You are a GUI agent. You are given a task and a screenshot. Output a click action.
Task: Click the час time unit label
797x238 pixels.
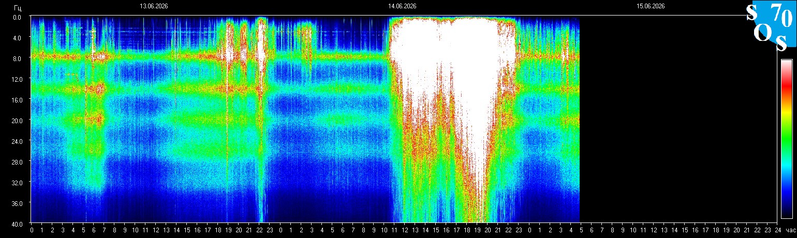(x=790, y=230)
